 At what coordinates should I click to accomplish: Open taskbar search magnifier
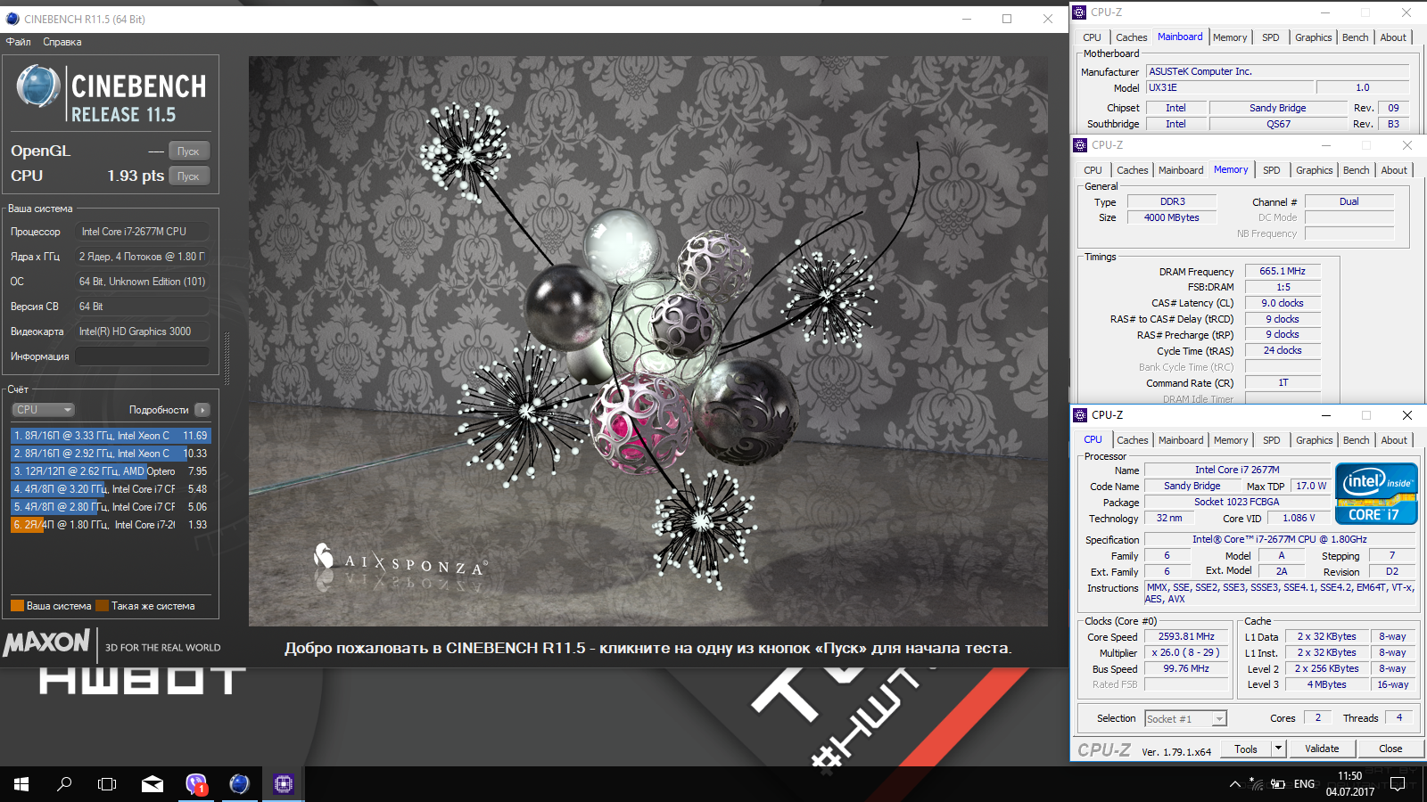(64, 784)
